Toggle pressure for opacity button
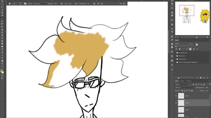Image resolution: width=211 pixels, height=118 pixels. pyautogui.click(x=62, y=4)
